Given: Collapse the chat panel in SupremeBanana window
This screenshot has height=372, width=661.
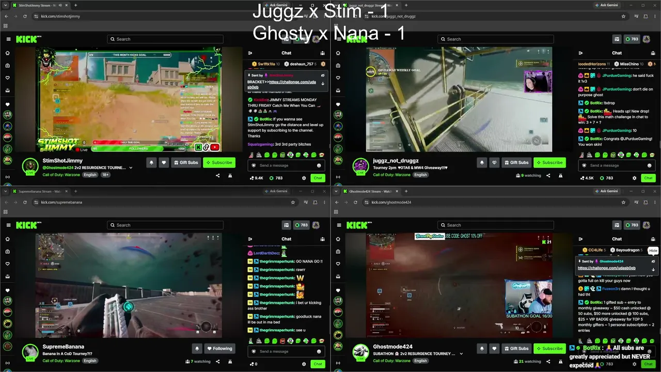Looking at the screenshot, I should [x=250, y=239].
